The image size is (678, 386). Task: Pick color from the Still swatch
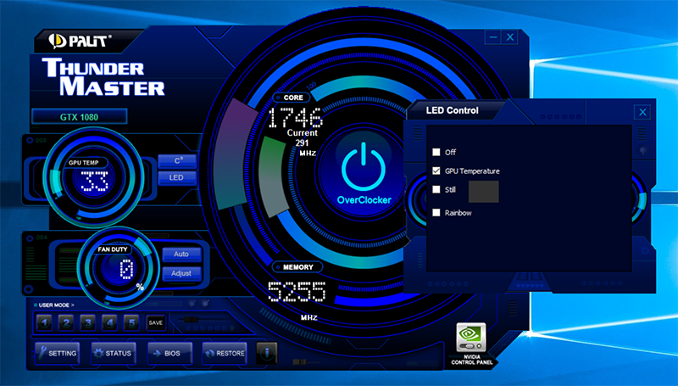[x=483, y=191]
